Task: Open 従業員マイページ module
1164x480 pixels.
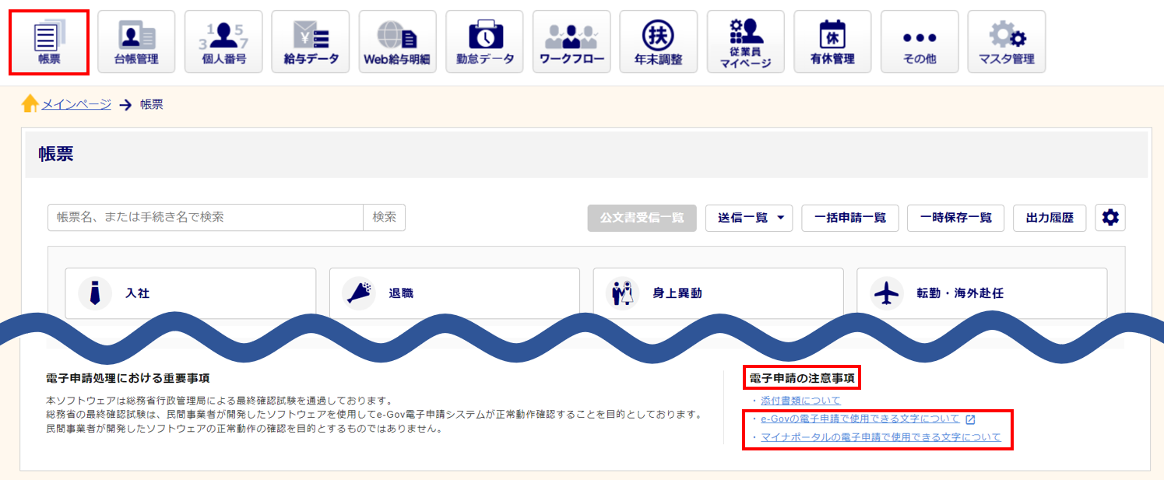Action: click(x=746, y=43)
